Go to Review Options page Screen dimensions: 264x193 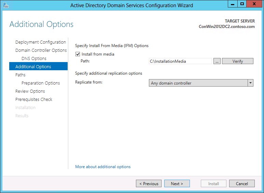(30, 91)
